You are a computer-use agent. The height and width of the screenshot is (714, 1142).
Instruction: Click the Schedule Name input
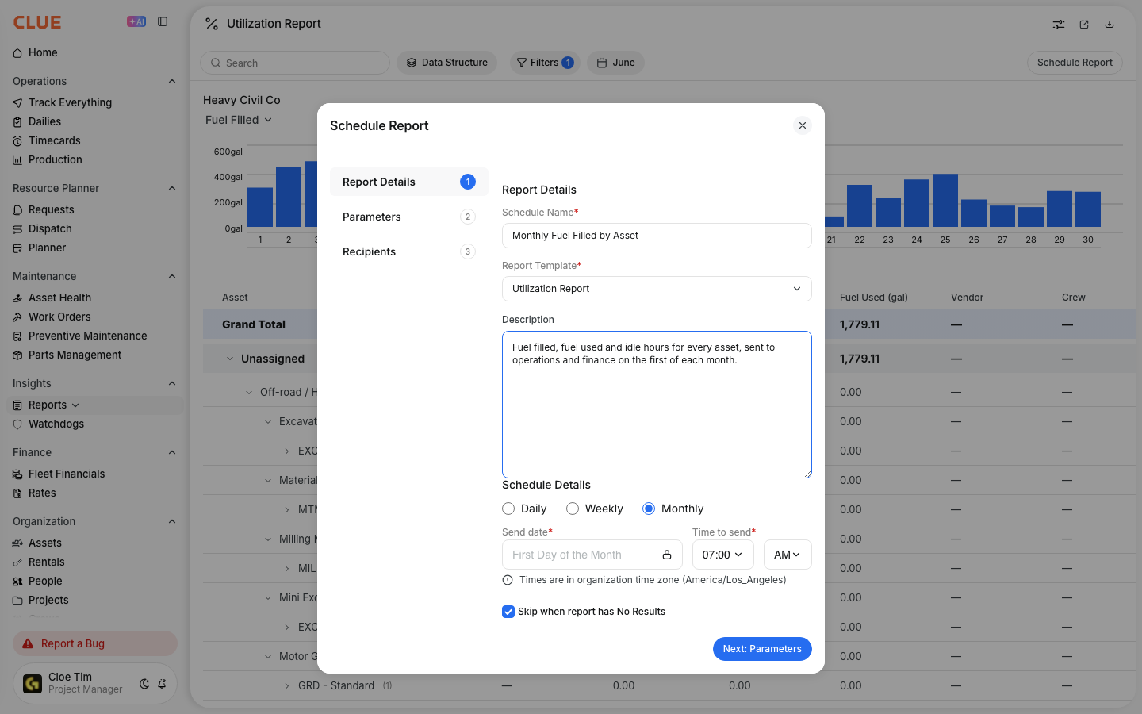click(657, 236)
